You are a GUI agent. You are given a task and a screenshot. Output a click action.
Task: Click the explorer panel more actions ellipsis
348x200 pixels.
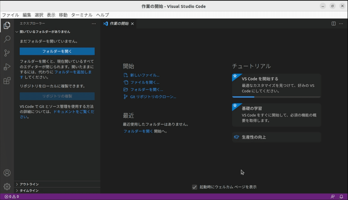(94, 24)
